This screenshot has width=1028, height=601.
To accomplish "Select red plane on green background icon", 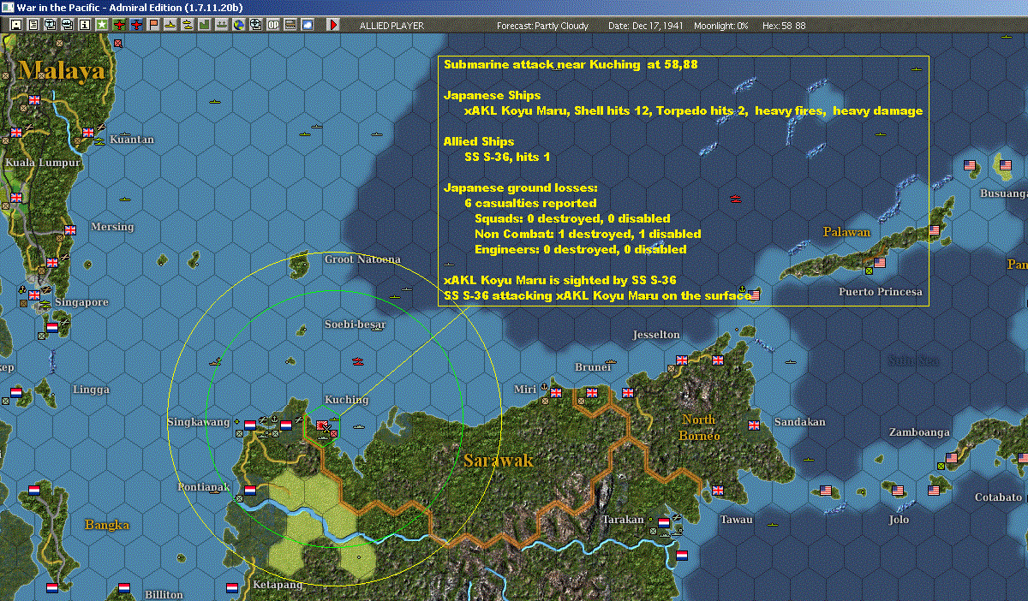I will (119, 25).
